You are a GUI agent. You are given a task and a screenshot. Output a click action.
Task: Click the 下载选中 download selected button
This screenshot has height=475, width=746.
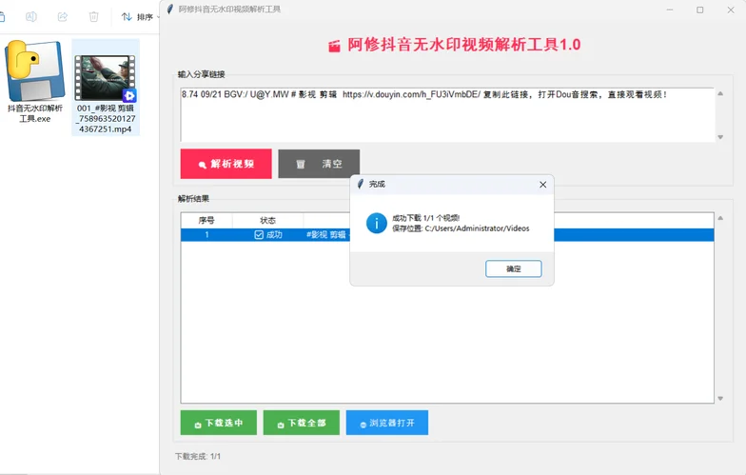coord(219,423)
